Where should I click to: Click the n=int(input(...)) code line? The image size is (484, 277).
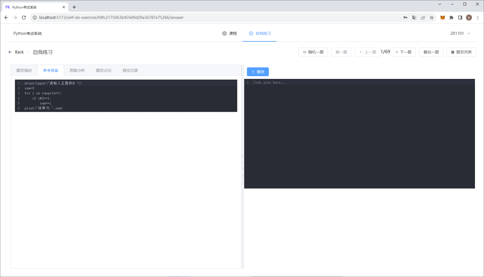point(53,83)
